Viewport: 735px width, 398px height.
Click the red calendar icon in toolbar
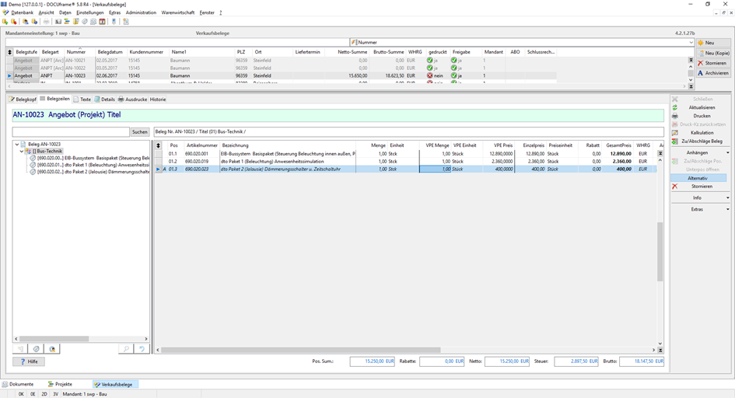pos(102,22)
